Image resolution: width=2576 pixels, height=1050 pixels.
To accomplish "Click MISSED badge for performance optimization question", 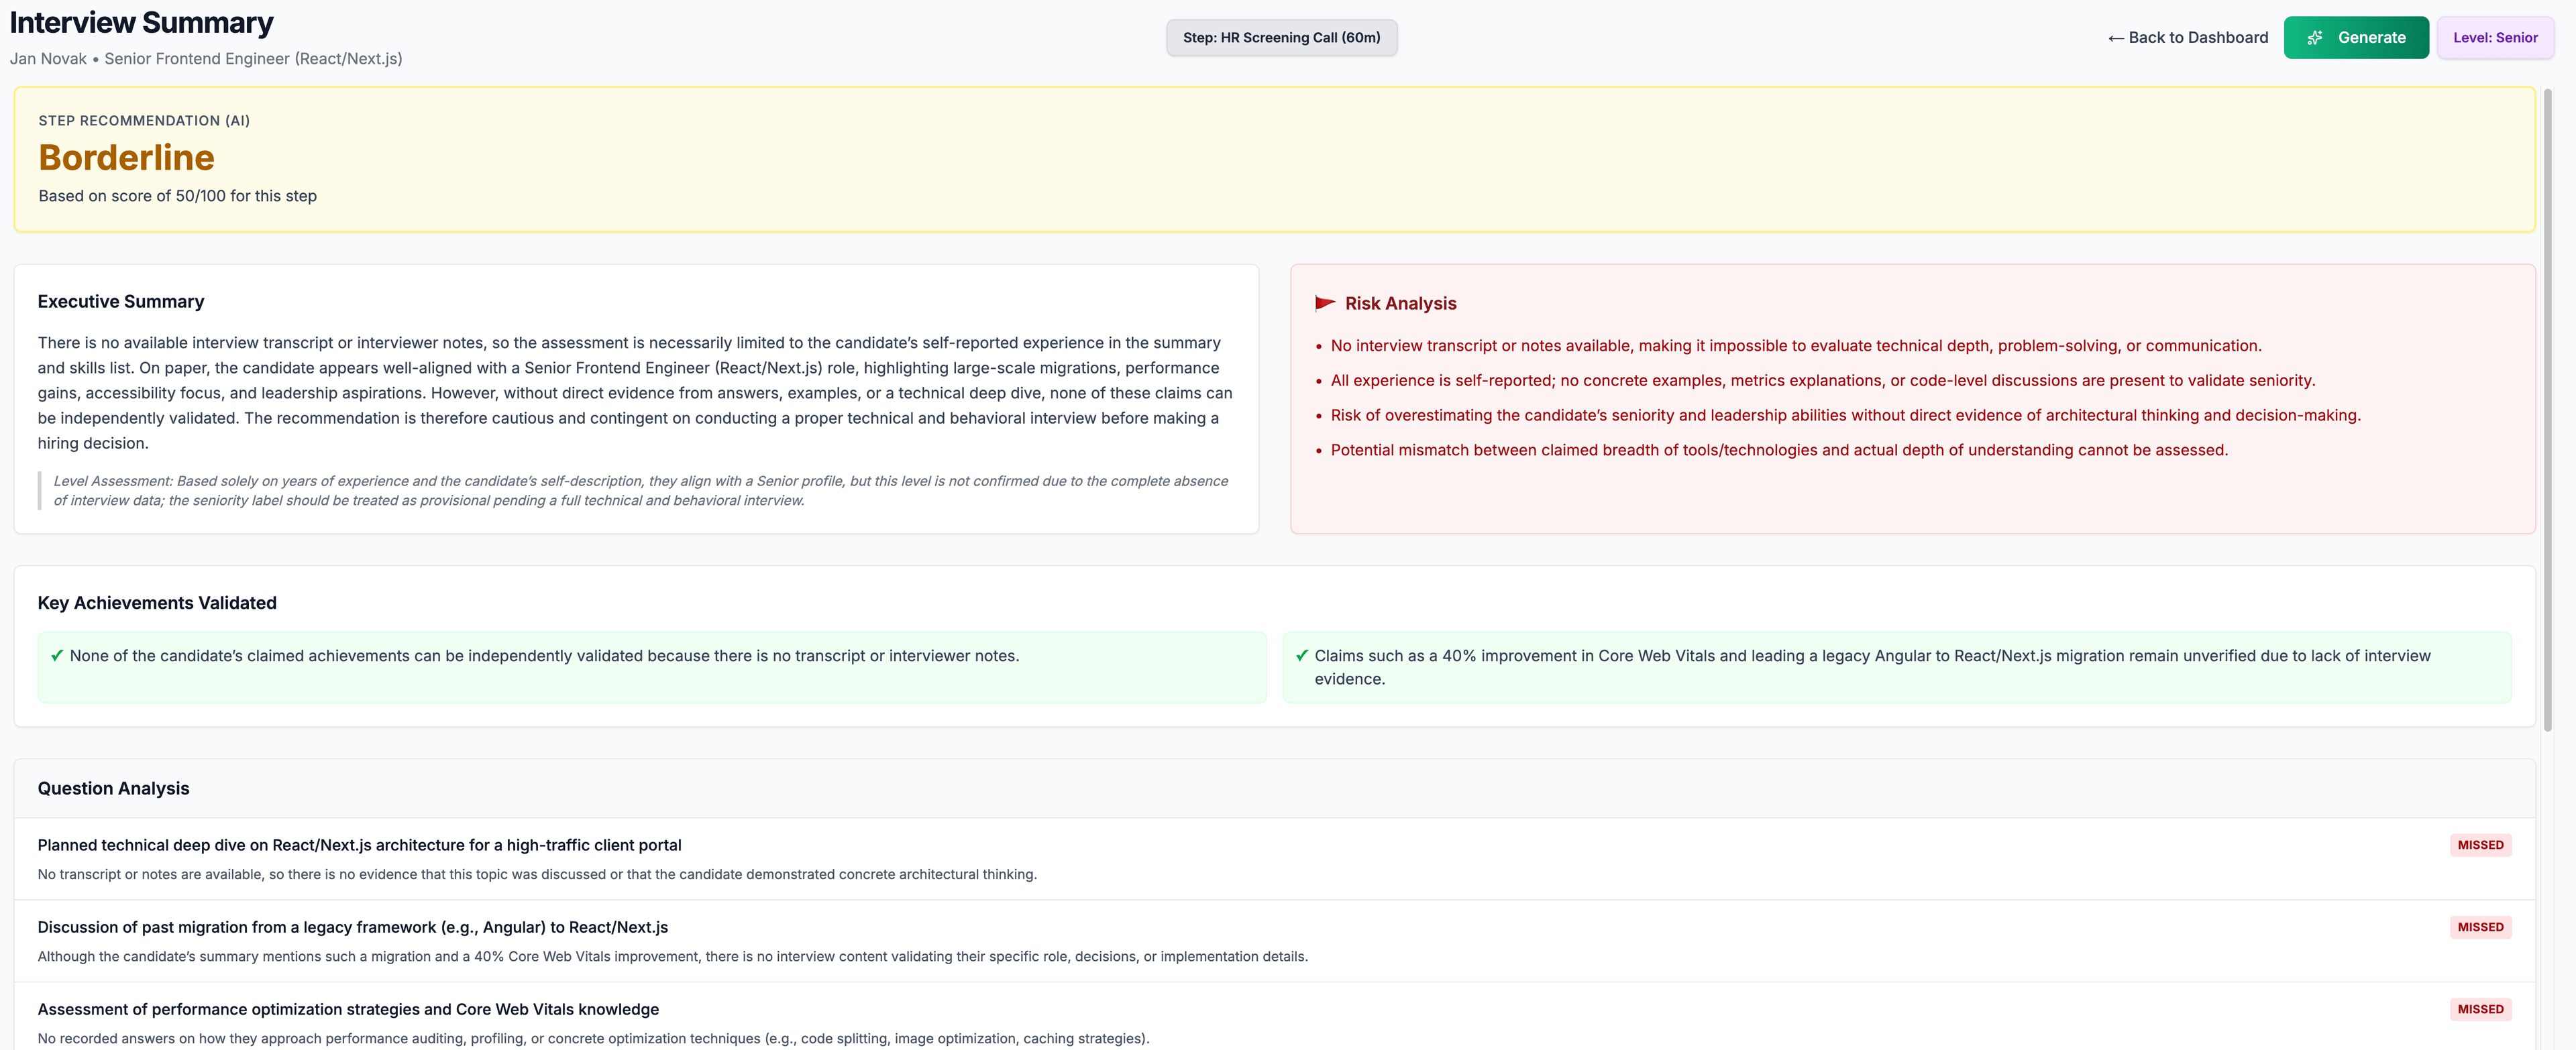I will tap(2480, 1009).
